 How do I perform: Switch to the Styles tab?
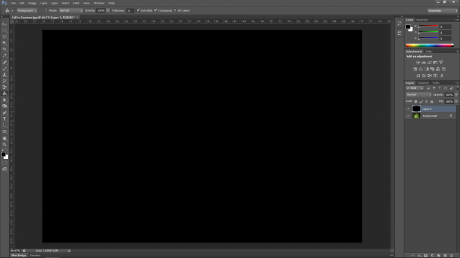click(x=429, y=51)
